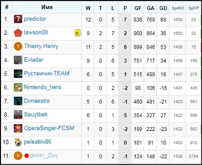Click Thierry Henry's orange avatar
The width and height of the screenshot is (202, 165).
[x=18, y=47]
